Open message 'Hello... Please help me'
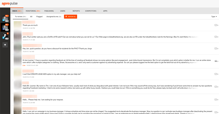Image resolution: width=219 pixels, height=114 pixels. [43, 99]
